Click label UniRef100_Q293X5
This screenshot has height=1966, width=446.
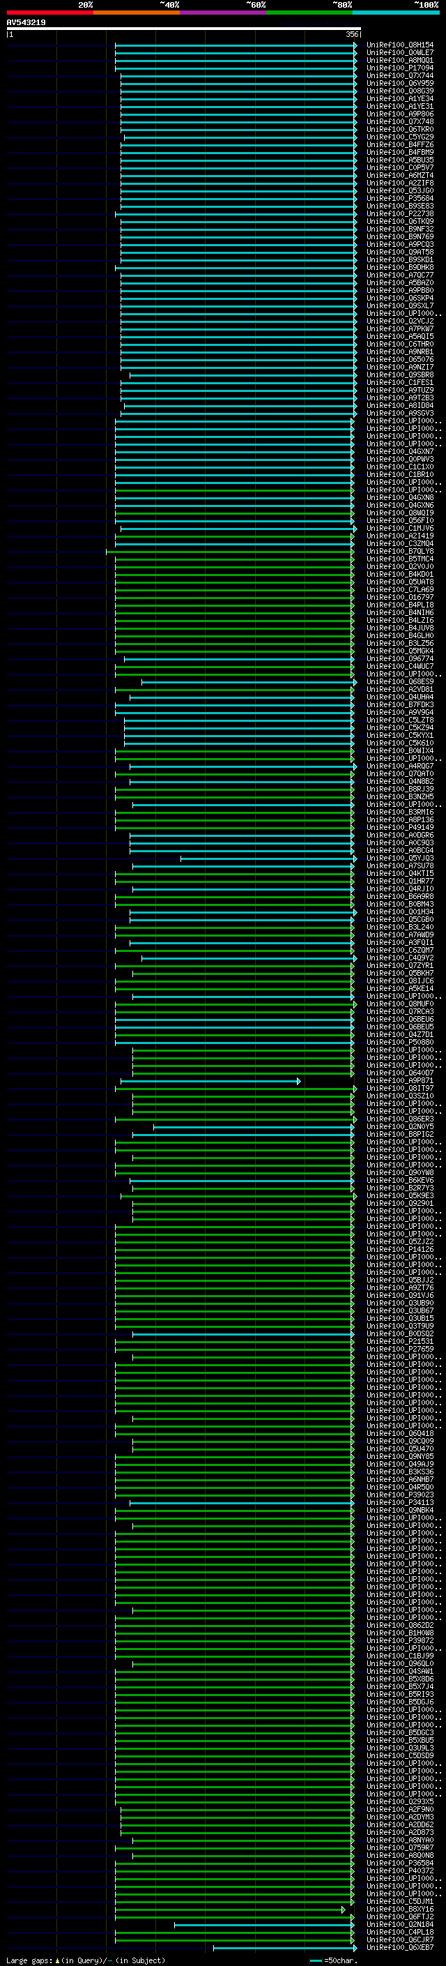tap(399, 1802)
